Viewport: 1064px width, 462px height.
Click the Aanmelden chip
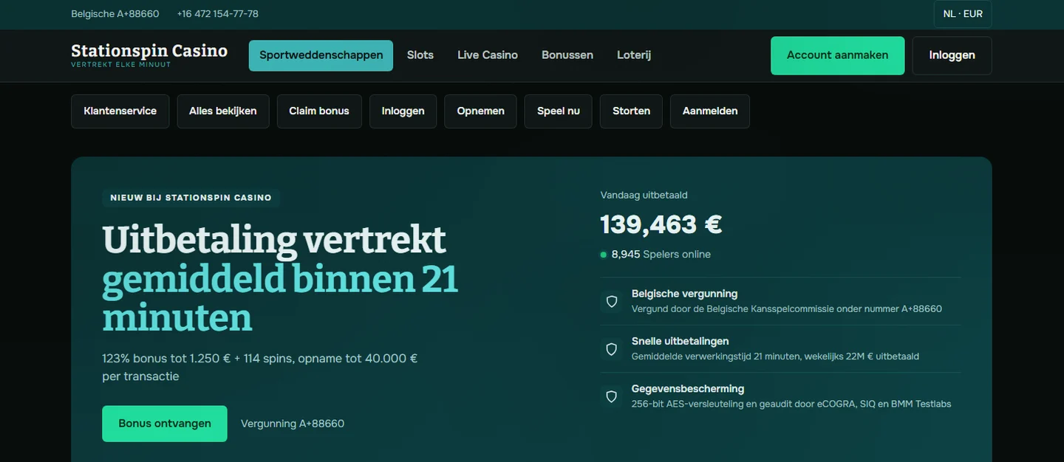coord(710,111)
